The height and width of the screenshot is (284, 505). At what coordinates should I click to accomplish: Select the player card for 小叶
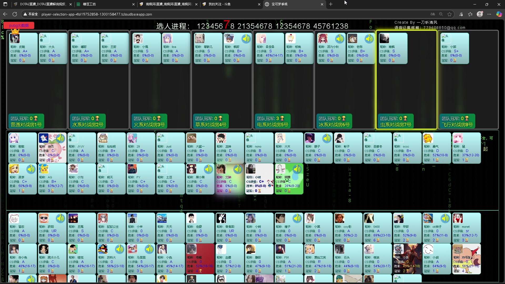coord(259,179)
